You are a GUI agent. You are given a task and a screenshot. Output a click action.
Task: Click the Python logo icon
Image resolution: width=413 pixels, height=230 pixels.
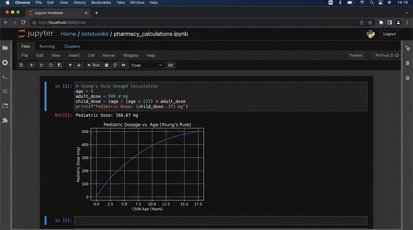click(x=371, y=34)
